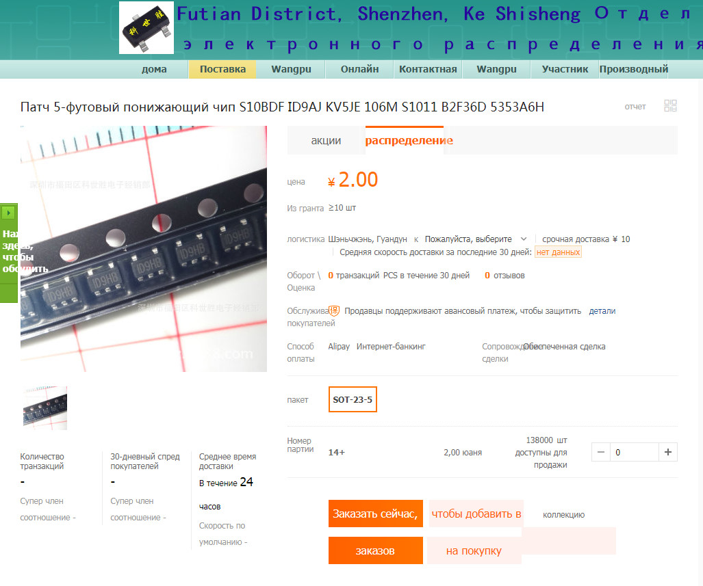703x586 pixels.
Task: Select the SOT-23-5 package option
Action: [x=353, y=399]
